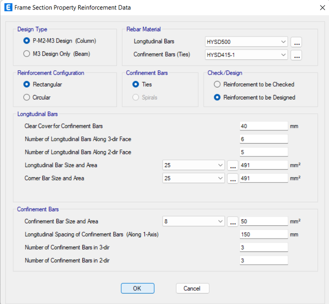Expand Confinement Bars HYSD415-1 material dropdown
The width and height of the screenshot is (329, 304).
point(246,55)
